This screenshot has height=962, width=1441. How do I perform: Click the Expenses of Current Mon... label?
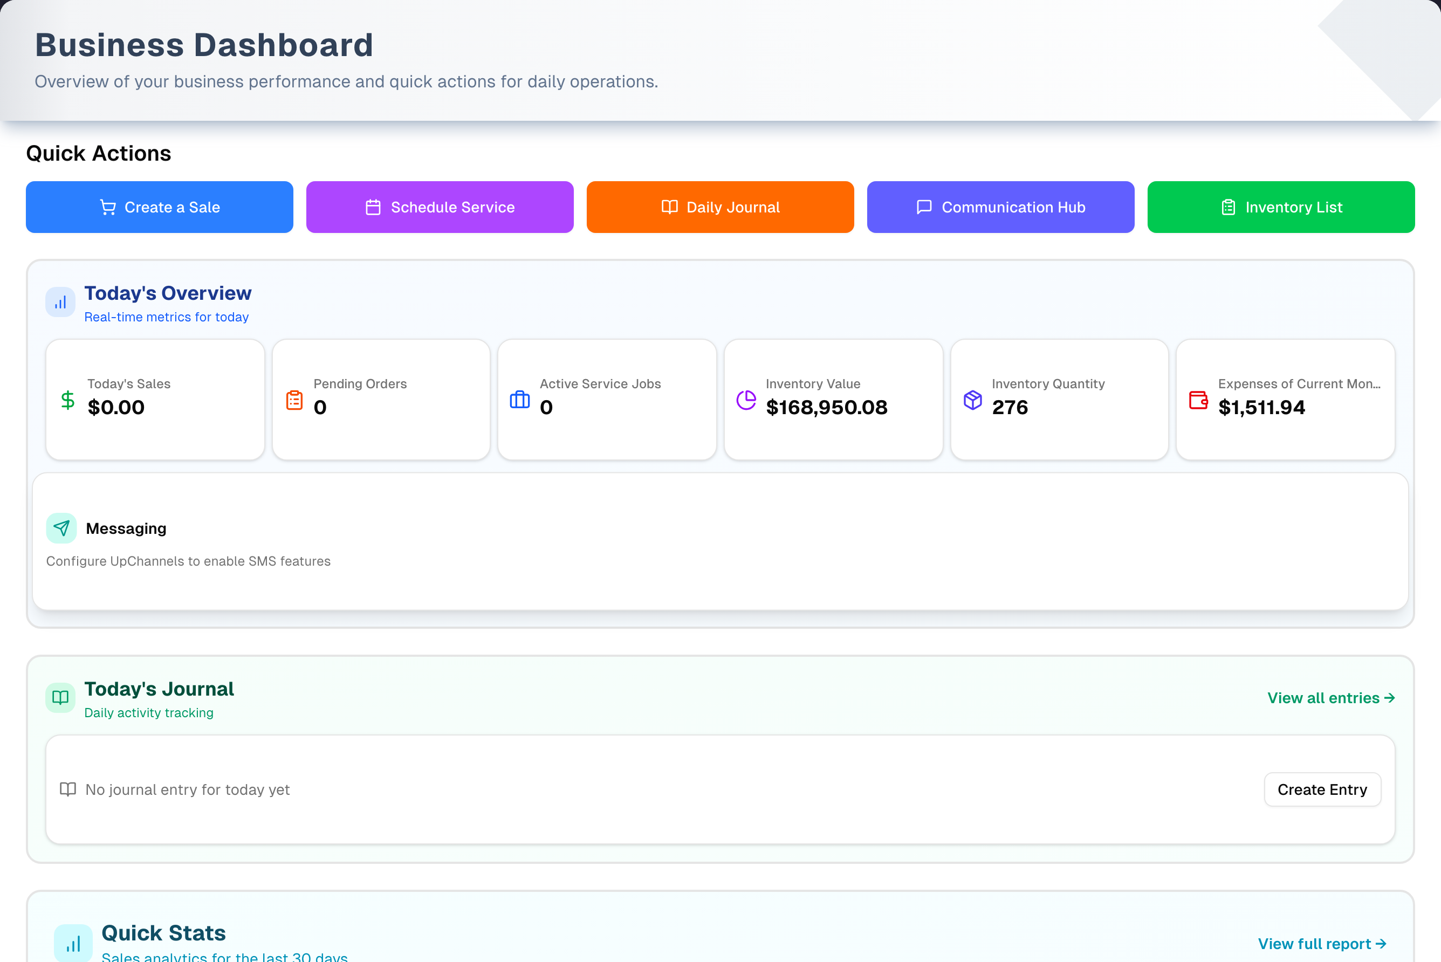point(1299,383)
